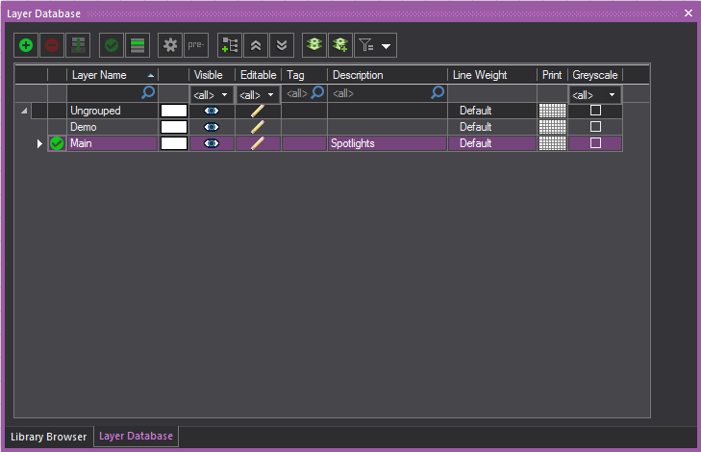
Task: Click the layer settings gear icon
Action: point(170,45)
